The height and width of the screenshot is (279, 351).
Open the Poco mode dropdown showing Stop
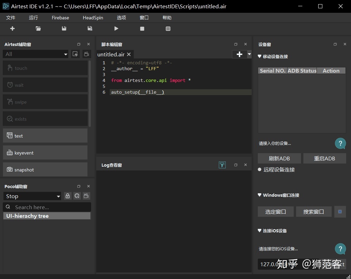(32, 196)
